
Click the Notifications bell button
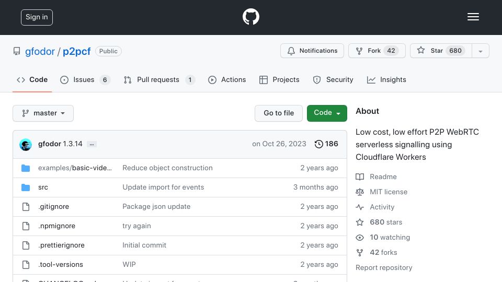[x=312, y=51]
